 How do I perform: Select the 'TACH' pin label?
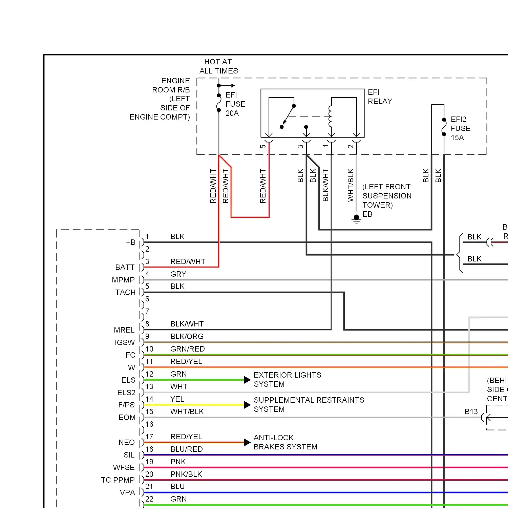tap(125, 293)
